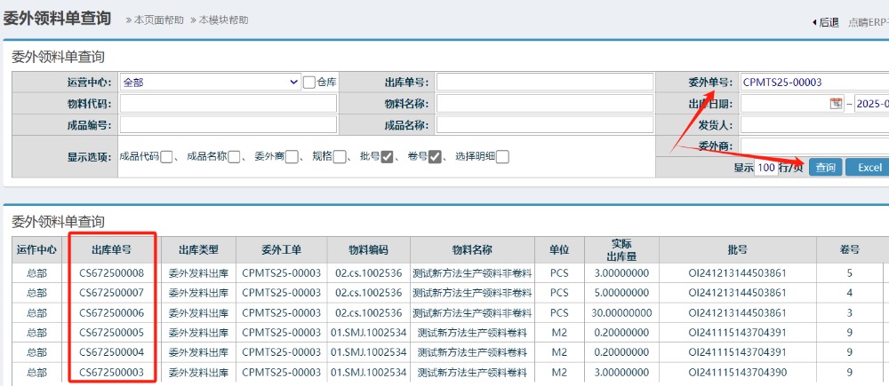
Task: Click the 出库单号 search input field
Action: coord(546,83)
